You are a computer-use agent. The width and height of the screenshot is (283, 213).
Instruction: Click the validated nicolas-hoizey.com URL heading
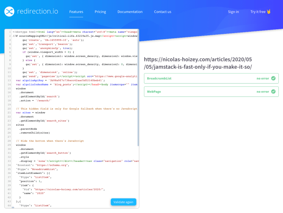[198, 63]
